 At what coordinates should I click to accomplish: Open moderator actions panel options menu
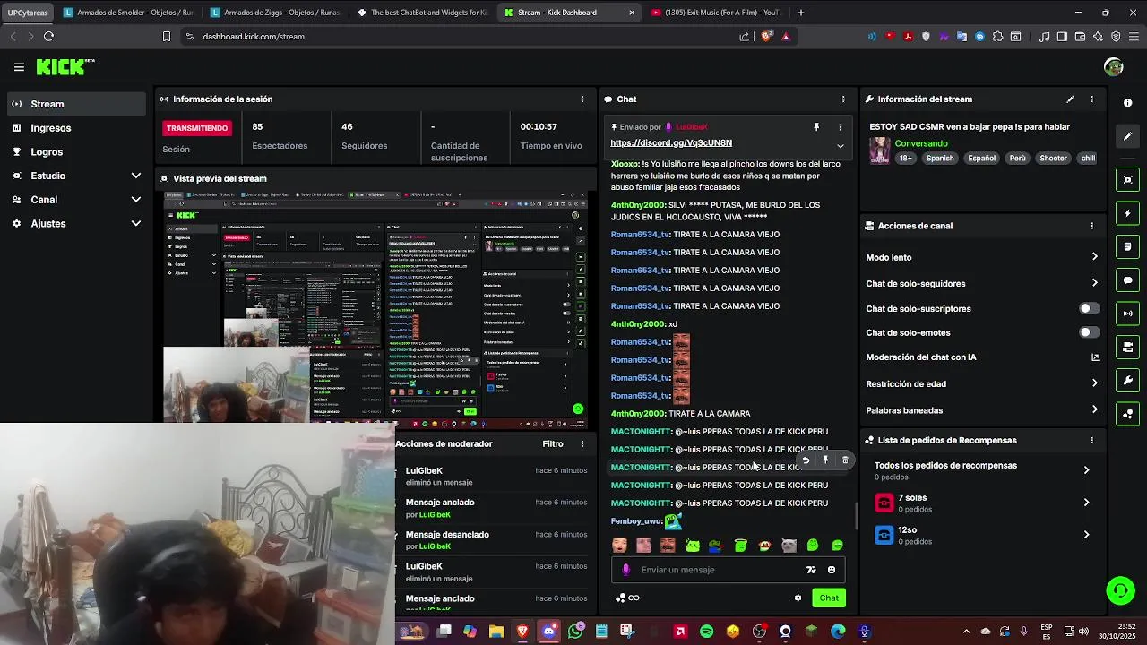(x=582, y=444)
